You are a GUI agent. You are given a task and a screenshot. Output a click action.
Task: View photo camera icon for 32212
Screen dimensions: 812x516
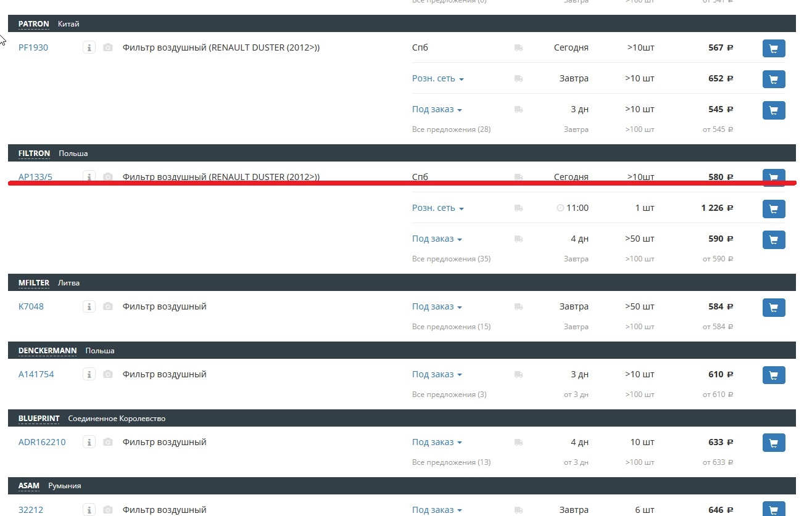(108, 510)
